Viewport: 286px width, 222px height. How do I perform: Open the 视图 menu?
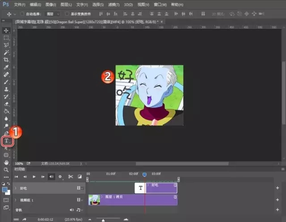click(143, 4)
